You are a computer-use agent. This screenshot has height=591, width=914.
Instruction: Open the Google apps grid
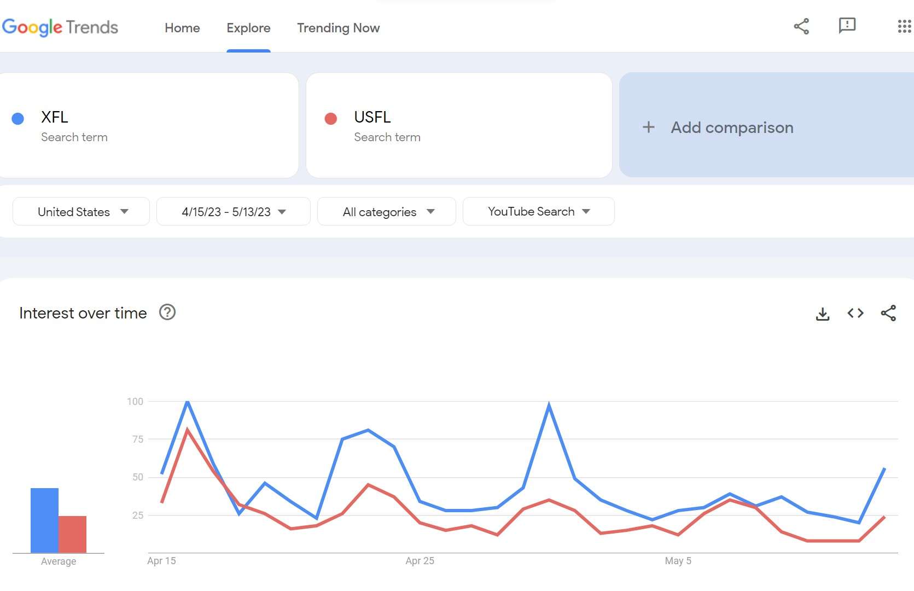coord(904,26)
